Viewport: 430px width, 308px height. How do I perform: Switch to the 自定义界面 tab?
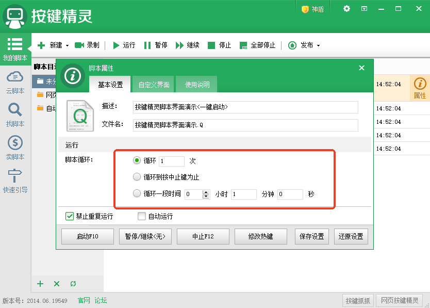(154, 85)
